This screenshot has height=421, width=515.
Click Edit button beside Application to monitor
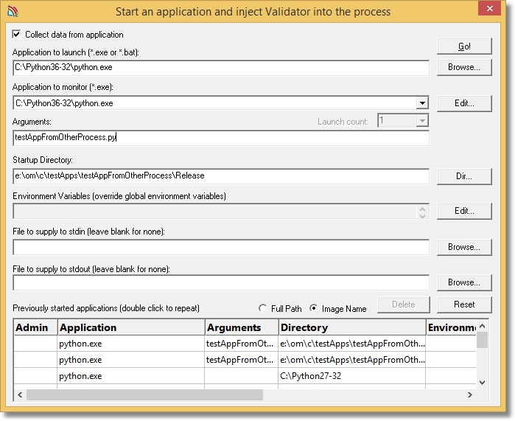[x=464, y=103]
